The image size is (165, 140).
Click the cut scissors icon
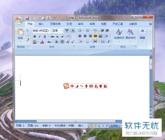pyautogui.click(x=27, y=30)
